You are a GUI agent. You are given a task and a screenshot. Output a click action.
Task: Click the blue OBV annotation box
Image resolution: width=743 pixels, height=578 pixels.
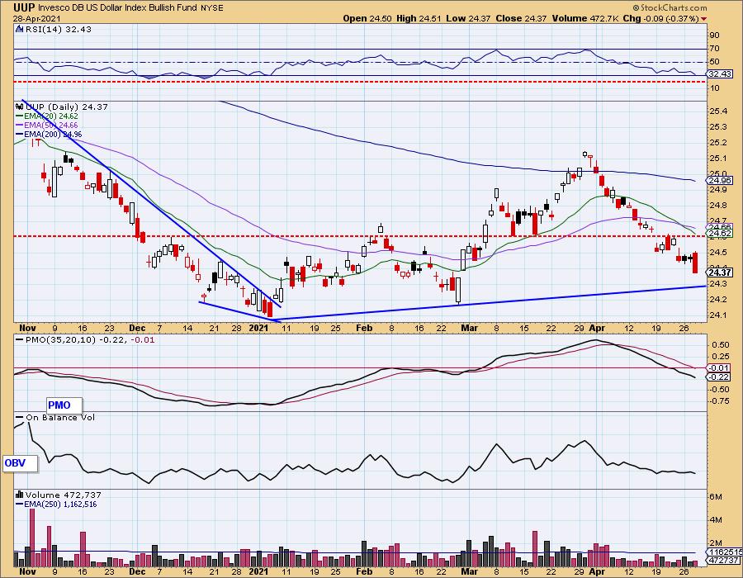point(21,463)
